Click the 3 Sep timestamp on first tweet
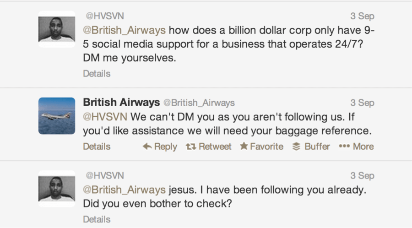Image resolution: width=412 pixels, height=228 pixels. tap(362, 16)
